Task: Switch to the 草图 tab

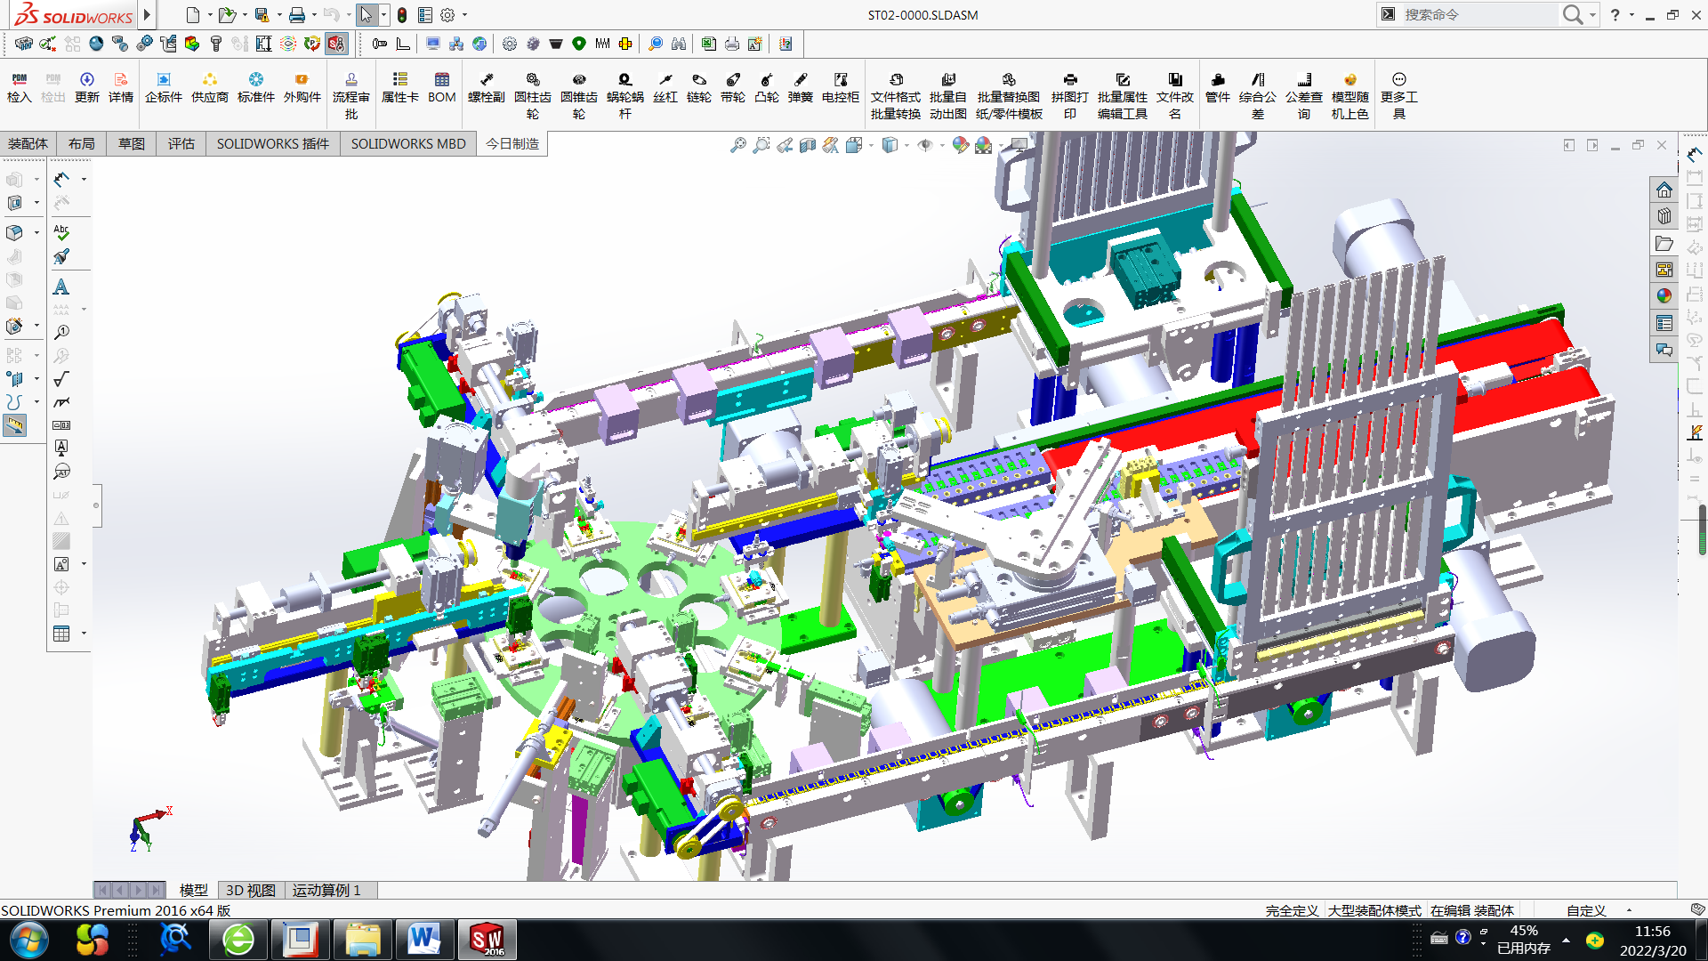Action: tap(132, 144)
